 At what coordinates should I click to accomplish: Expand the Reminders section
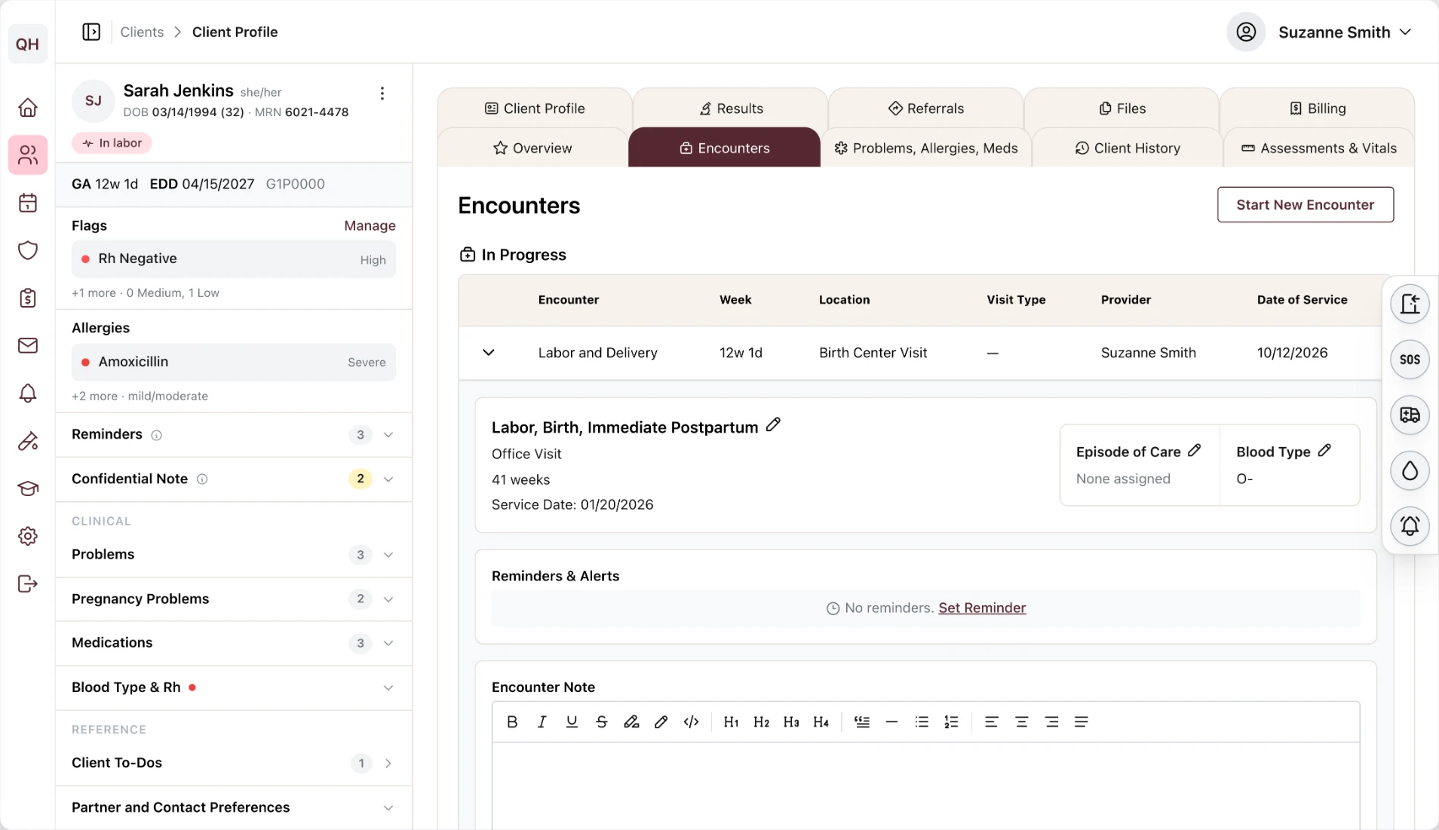pyautogui.click(x=388, y=435)
